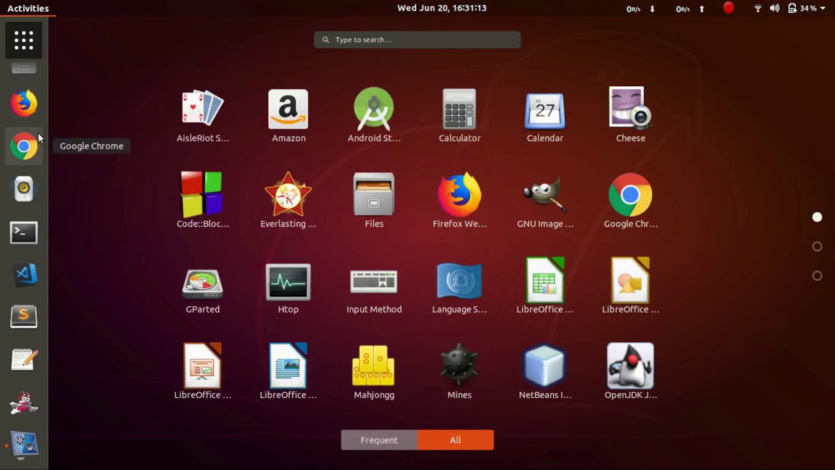Click the red recording indicator in the top bar
This screenshot has width=835, height=470.
728,8
